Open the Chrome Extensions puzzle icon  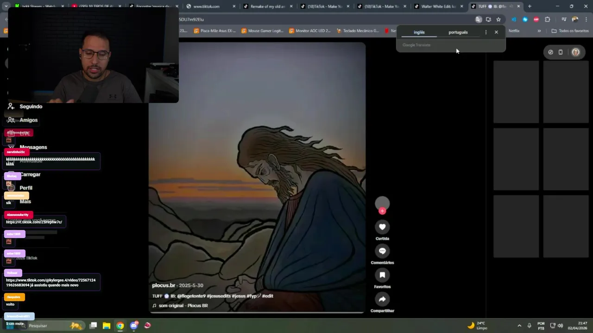(x=548, y=19)
